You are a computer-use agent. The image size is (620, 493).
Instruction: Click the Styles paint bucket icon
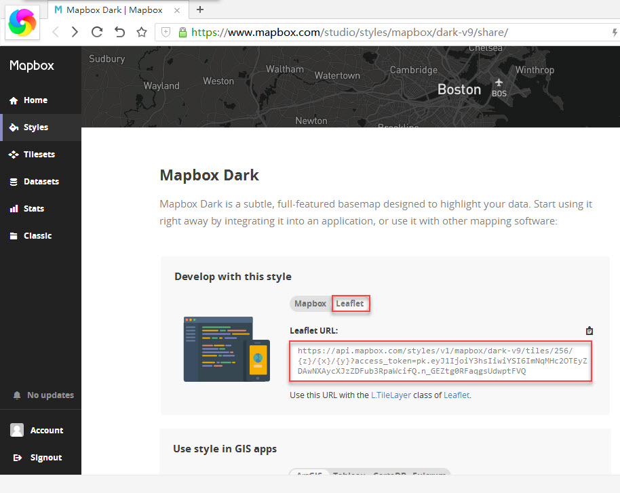(14, 127)
